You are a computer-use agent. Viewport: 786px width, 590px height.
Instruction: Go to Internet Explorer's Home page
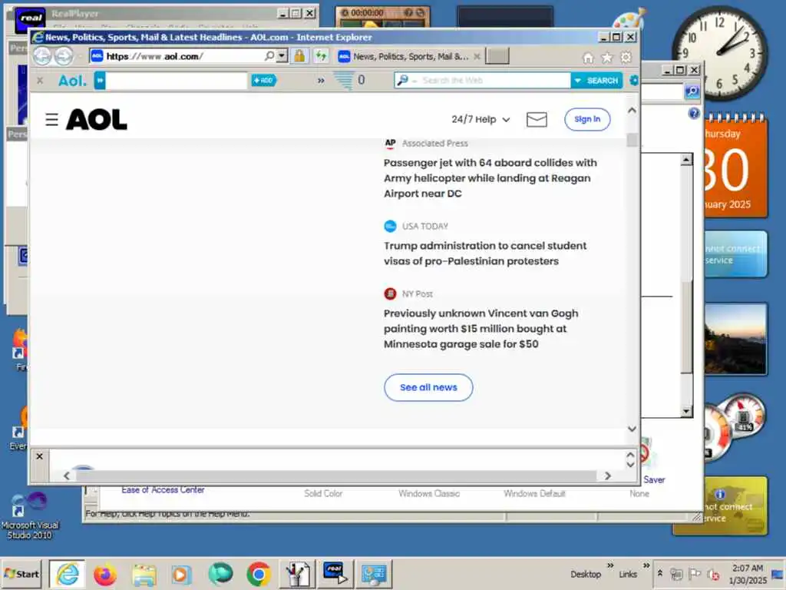pyautogui.click(x=588, y=58)
